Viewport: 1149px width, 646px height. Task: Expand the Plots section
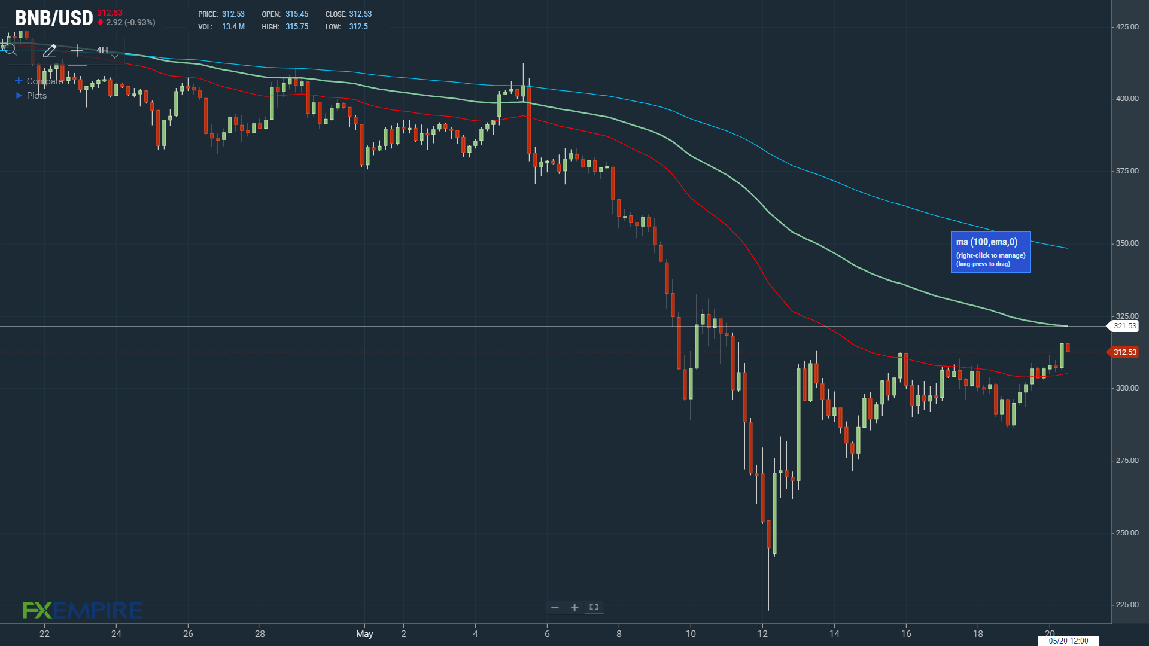point(31,96)
